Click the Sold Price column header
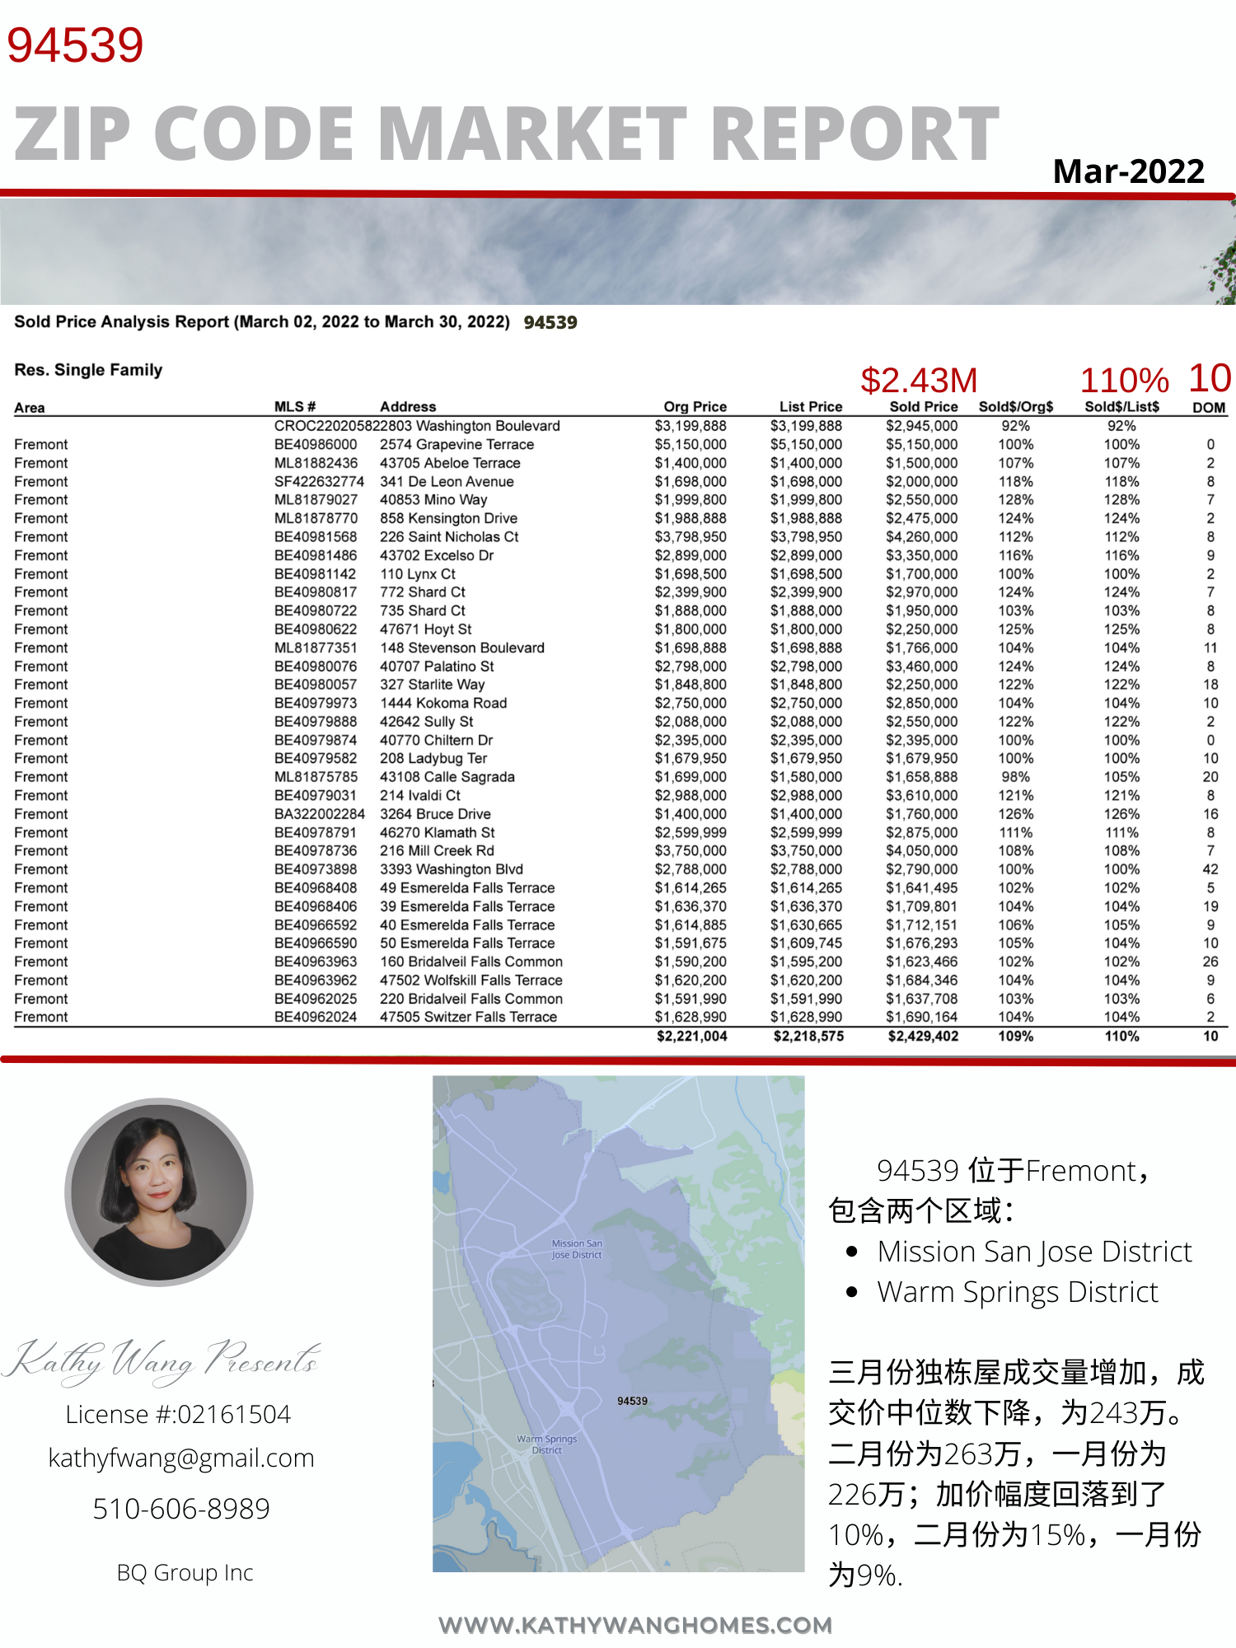The image size is (1236, 1648). (x=923, y=406)
